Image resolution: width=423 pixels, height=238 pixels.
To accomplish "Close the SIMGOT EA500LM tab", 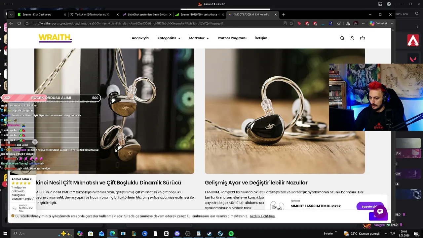I will tap(276, 15).
